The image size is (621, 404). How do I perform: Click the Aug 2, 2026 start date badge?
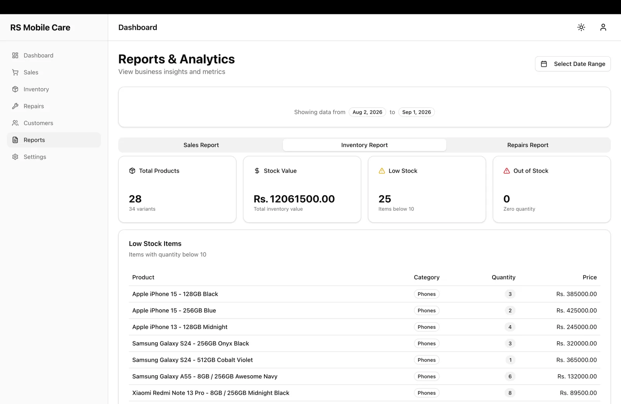[368, 112]
